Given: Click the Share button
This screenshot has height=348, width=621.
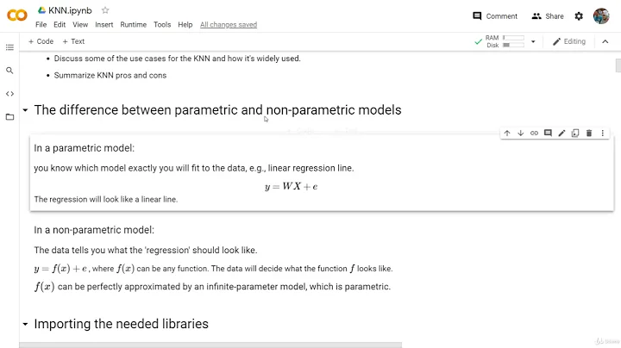Looking at the screenshot, I should [548, 16].
